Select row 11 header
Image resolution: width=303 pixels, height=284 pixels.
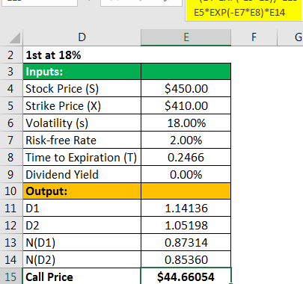11,208
